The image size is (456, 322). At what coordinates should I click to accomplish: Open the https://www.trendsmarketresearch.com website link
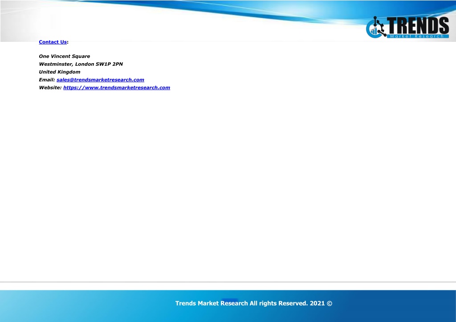(117, 88)
